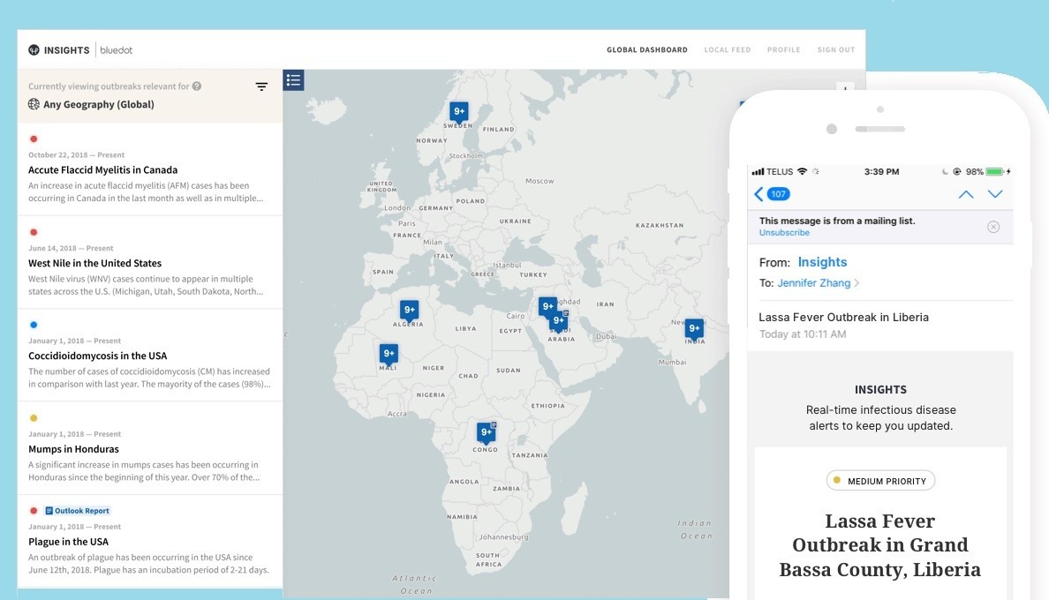Screen dimensions: 1049x600
Task: Tap recipient Jennifer Zhang
Action: tap(813, 283)
